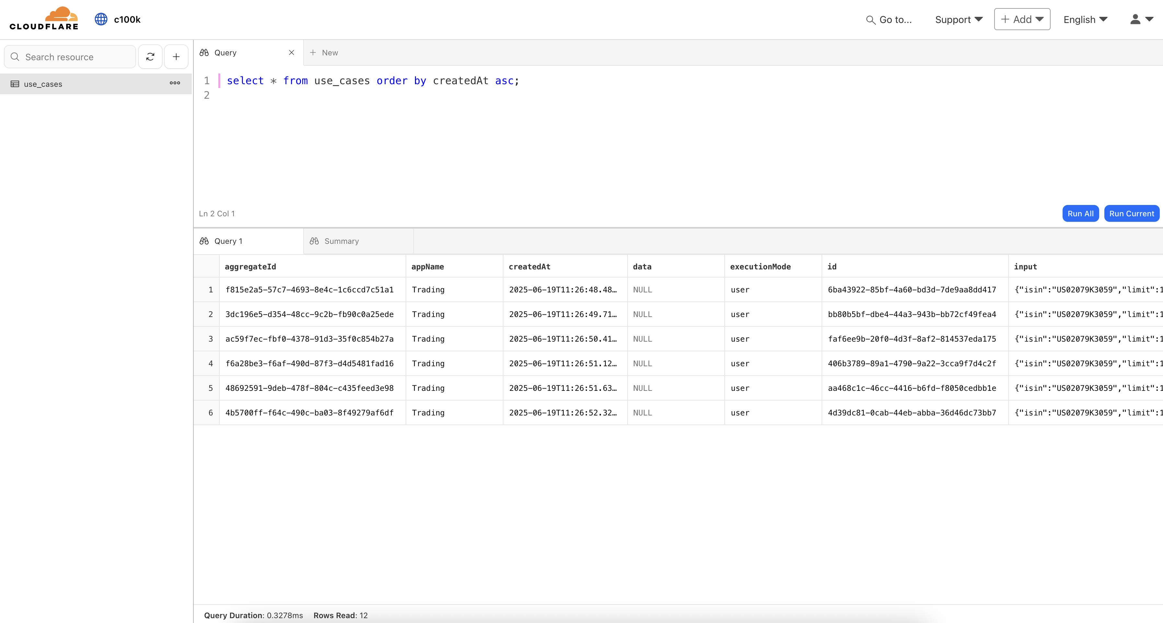
Task: Switch to the Summary tab
Action: [x=341, y=241]
